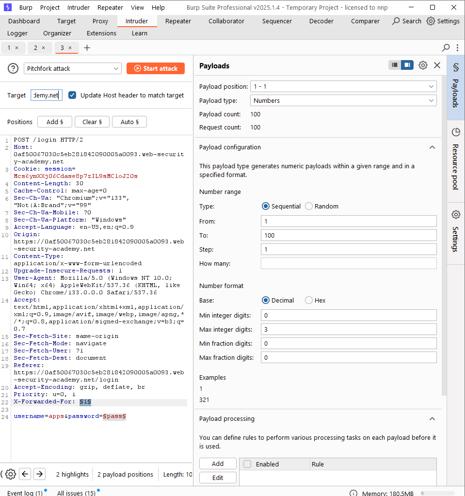Open the attack type dropdown showing Pitchfork attack

[73, 68]
